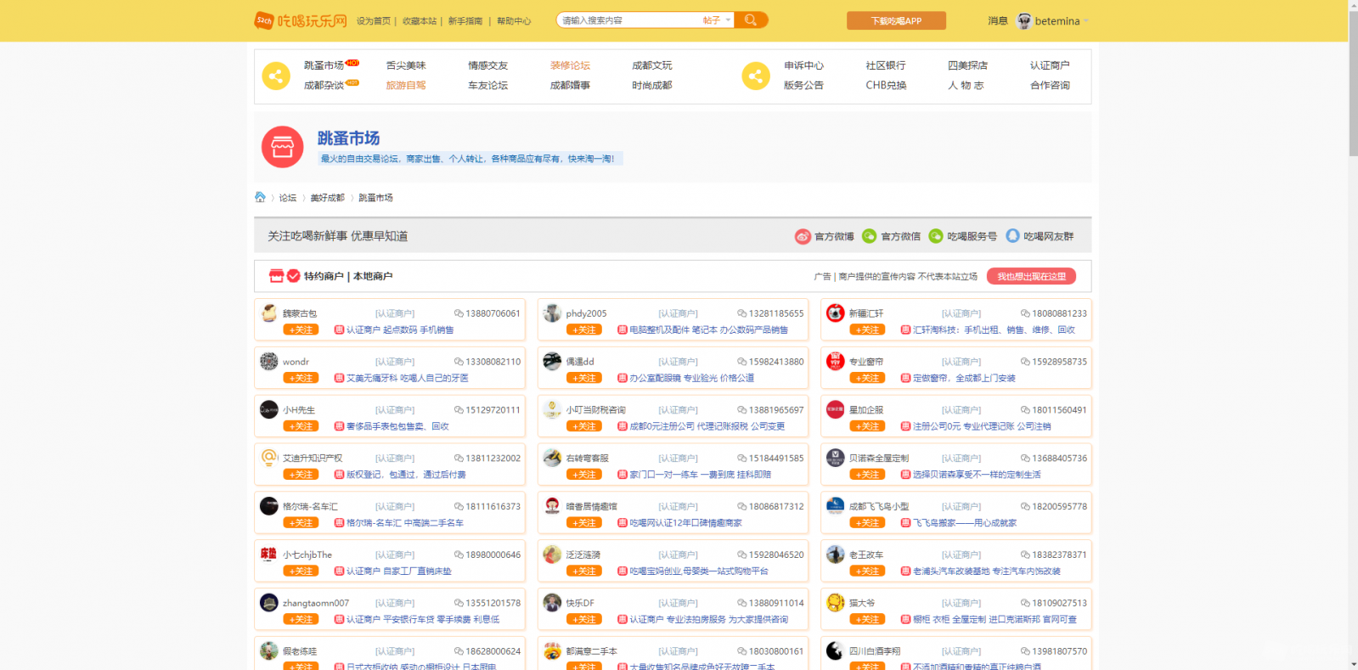Open the 成都杂谈 nav item
Screen dimensions: 1358x670
click(x=324, y=85)
